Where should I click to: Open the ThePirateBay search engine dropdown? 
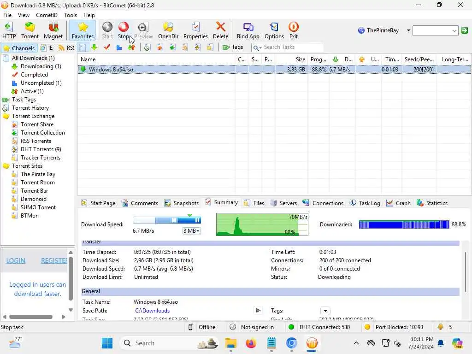click(408, 30)
